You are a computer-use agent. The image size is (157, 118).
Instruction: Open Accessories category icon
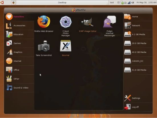[x=9, y=25]
